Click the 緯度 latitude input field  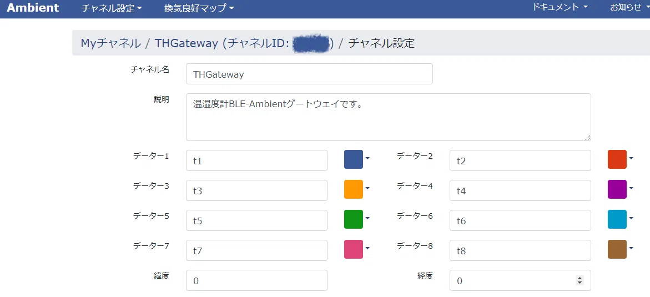click(256, 280)
